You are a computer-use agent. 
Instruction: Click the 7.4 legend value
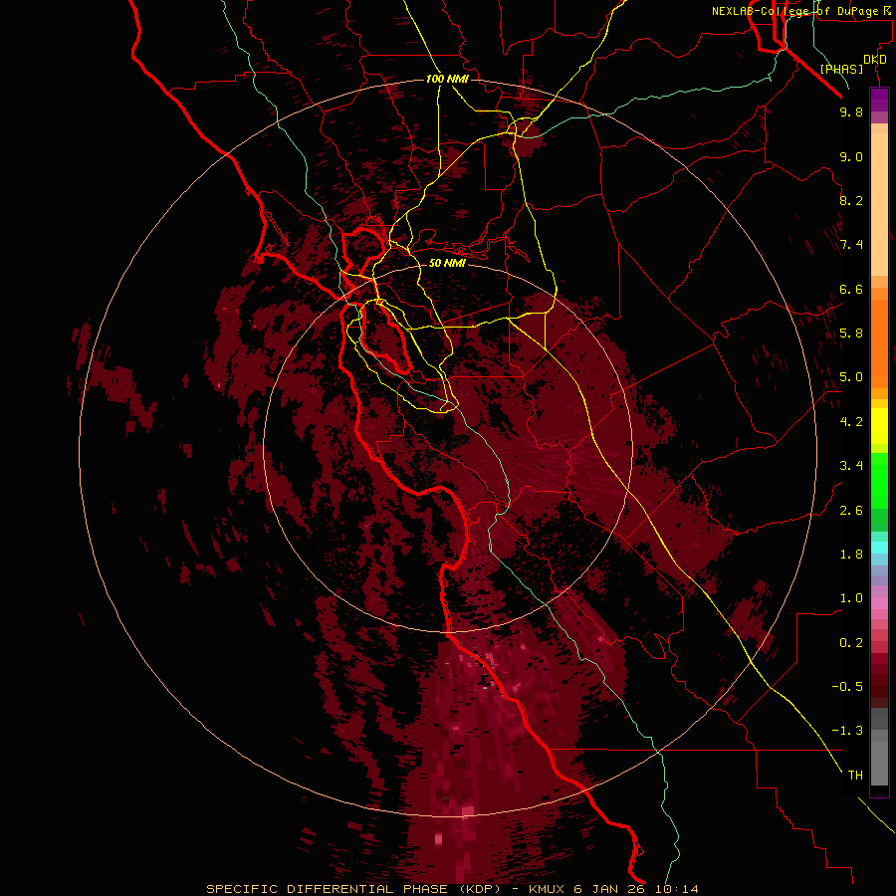click(x=851, y=245)
